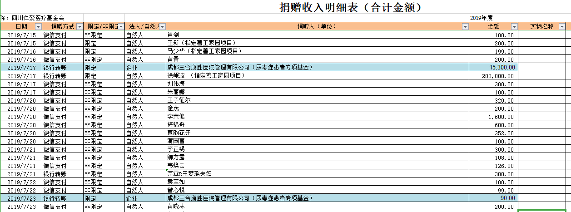This screenshot has height=212, width=571.
Task: Click donor cell 肖剑
Action: [173, 35]
